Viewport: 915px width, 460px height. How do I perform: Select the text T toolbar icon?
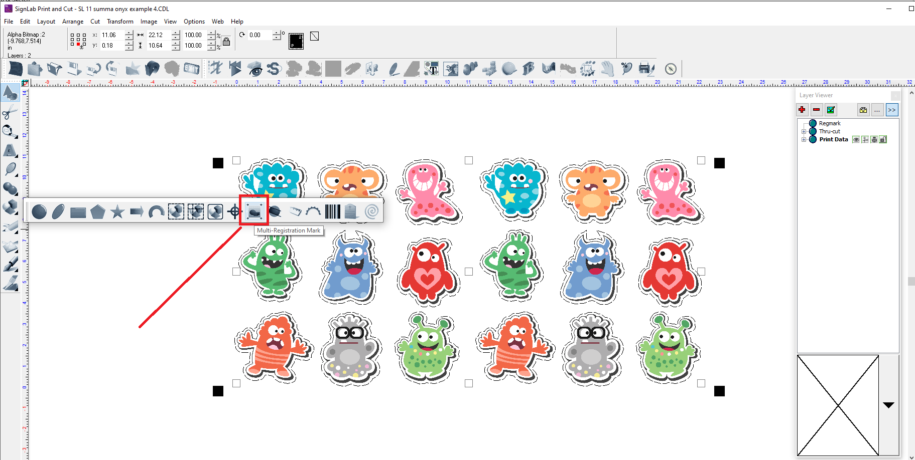coord(432,69)
